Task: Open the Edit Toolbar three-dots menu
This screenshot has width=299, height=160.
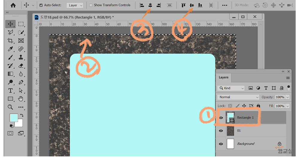Action: pos(21,107)
